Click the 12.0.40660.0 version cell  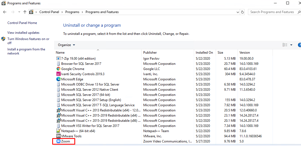click(248, 110)
